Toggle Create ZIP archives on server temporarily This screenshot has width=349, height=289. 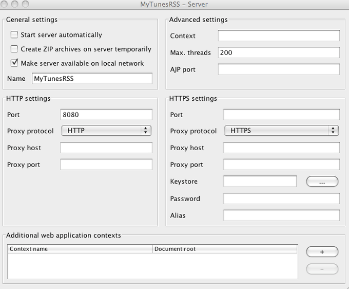click(x=14, y=49)
